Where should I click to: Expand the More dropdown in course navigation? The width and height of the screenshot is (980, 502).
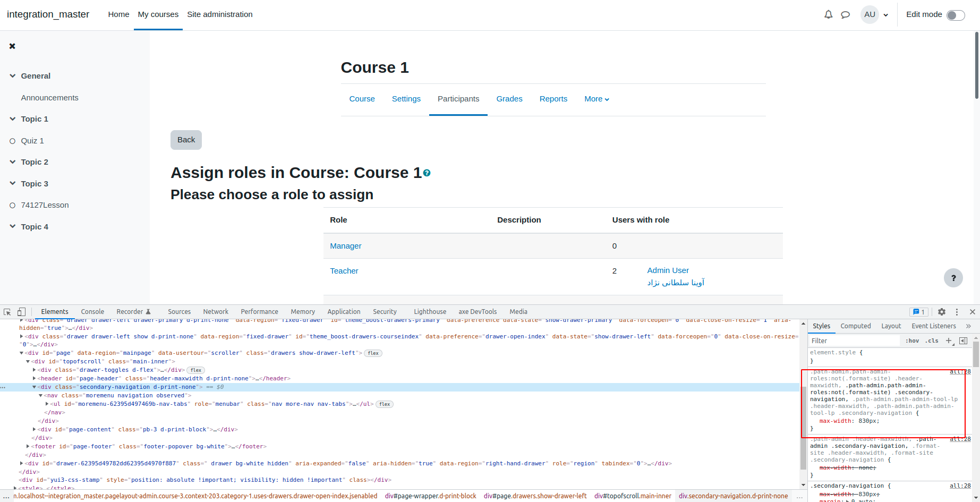[x=597, y=99]
